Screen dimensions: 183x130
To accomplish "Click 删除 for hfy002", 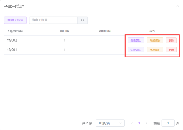I will [x=171, y=40].
